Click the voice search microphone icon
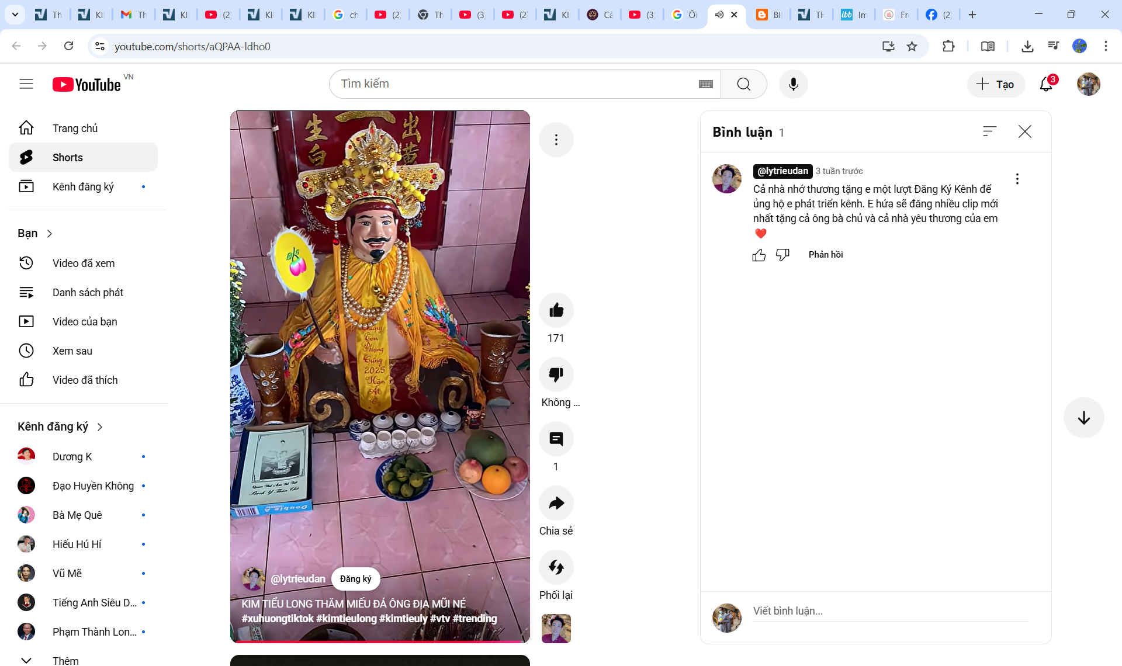1122x666 pixels. click(x=793, y=84)
